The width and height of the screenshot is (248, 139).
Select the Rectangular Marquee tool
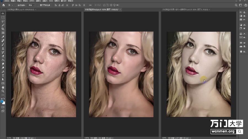coord(3,17)
